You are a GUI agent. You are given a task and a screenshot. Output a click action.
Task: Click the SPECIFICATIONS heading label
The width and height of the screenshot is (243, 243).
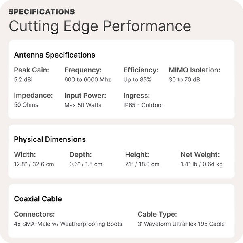42,11
